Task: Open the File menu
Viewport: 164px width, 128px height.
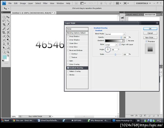Action: [10, 3]
